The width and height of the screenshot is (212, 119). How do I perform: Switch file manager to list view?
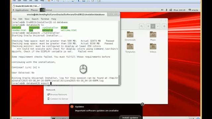(x=148, y=26)
